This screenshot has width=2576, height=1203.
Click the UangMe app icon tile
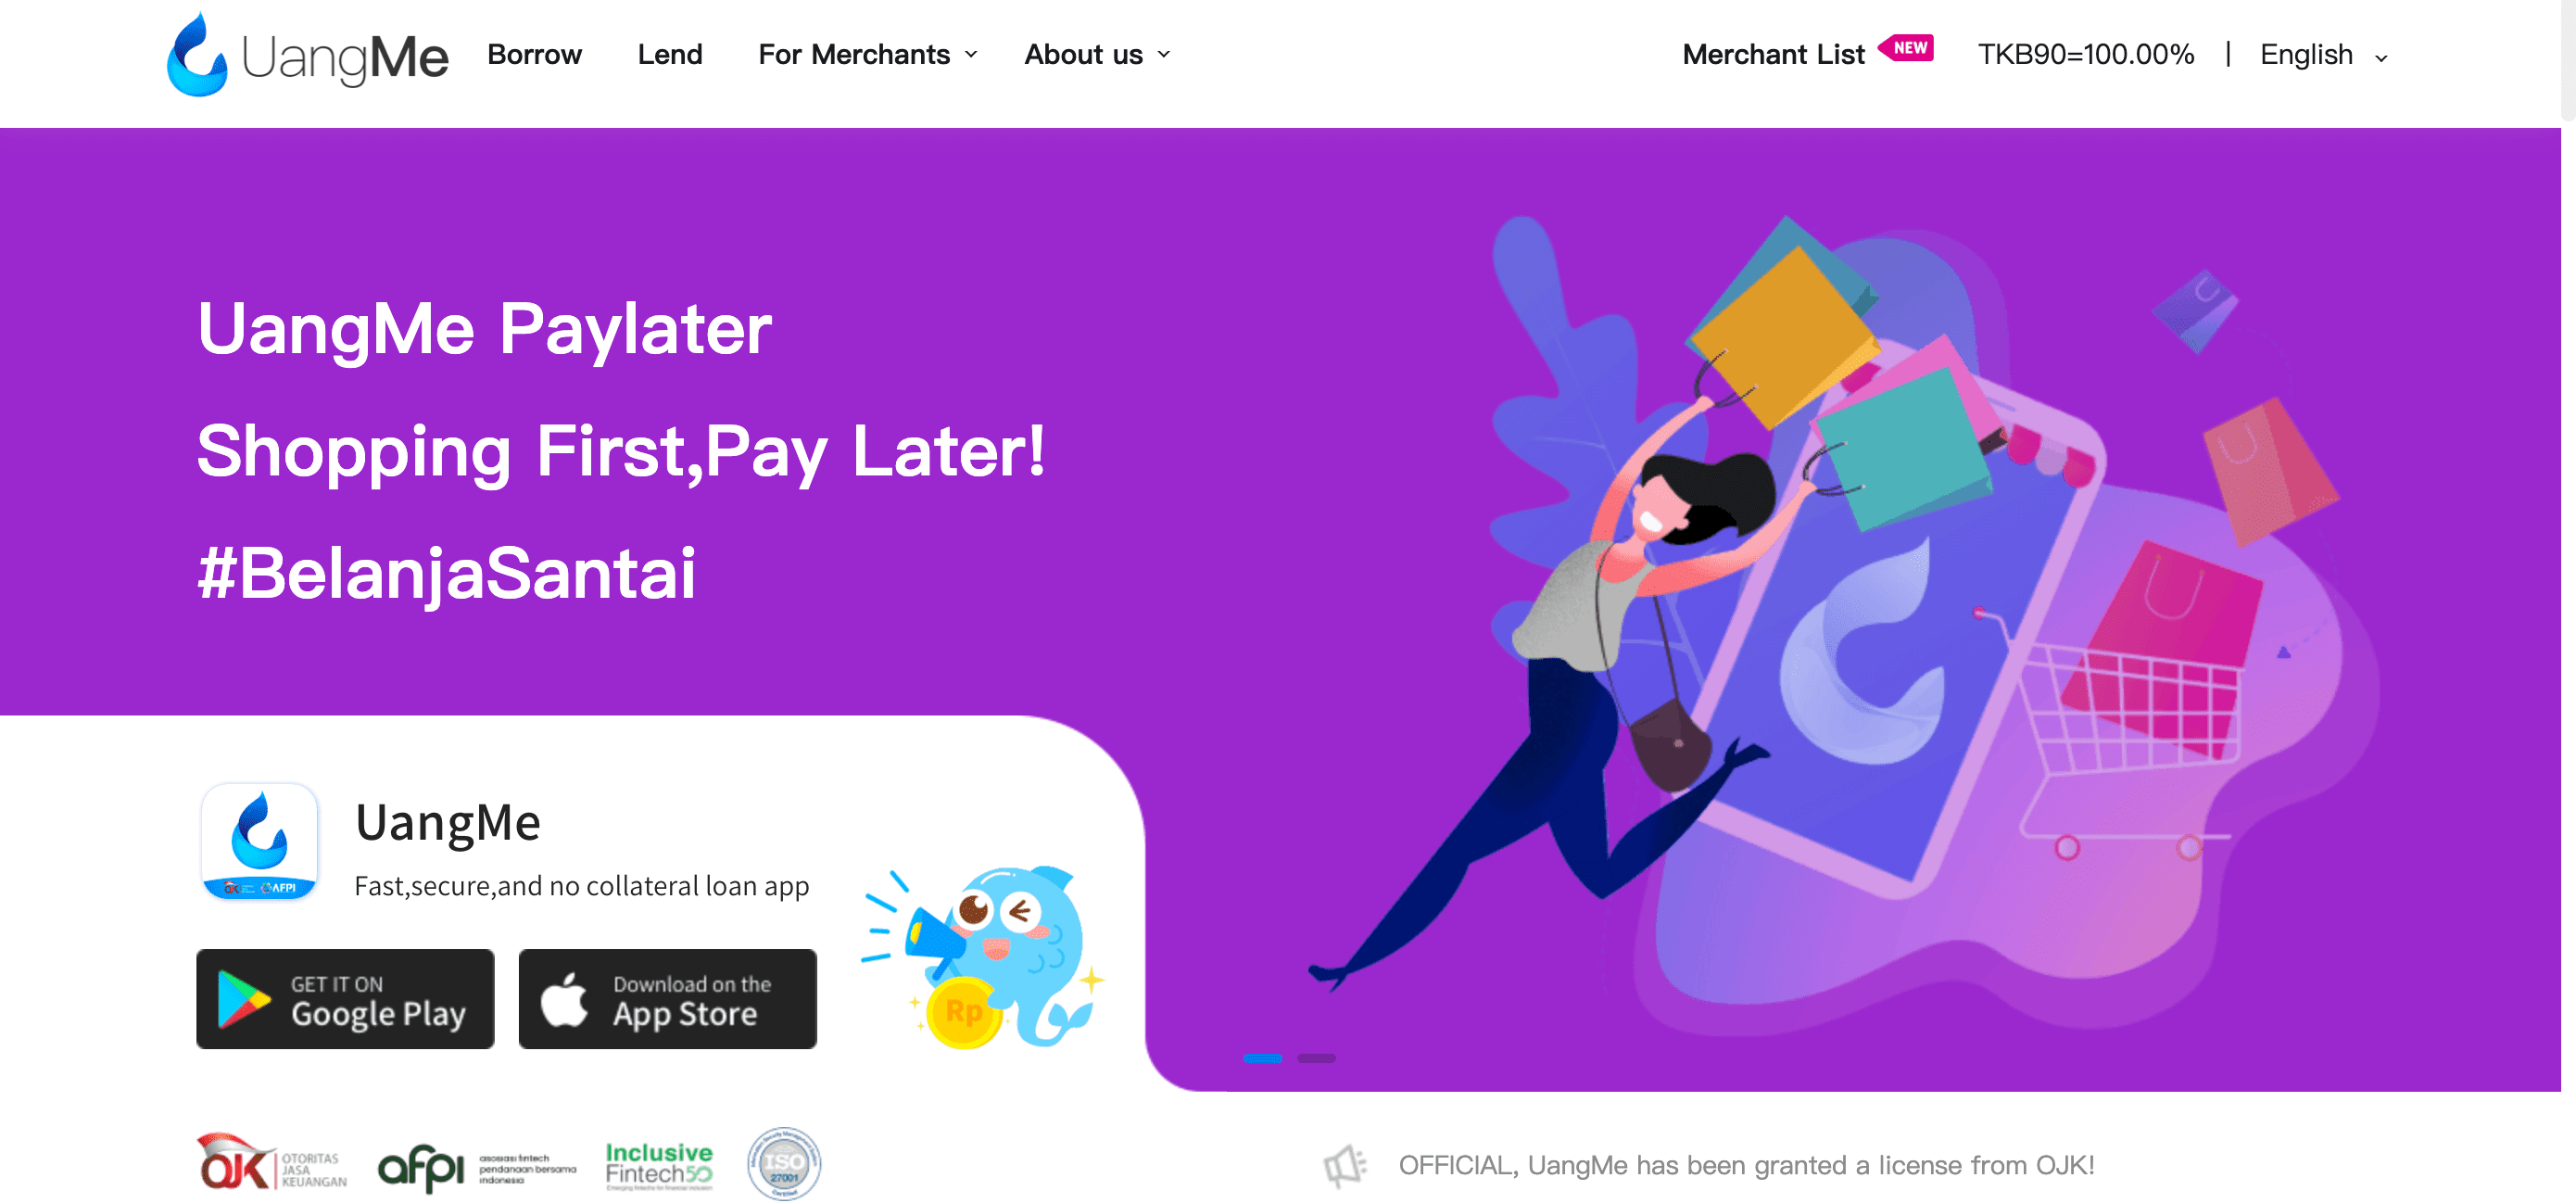coord(260,841)
